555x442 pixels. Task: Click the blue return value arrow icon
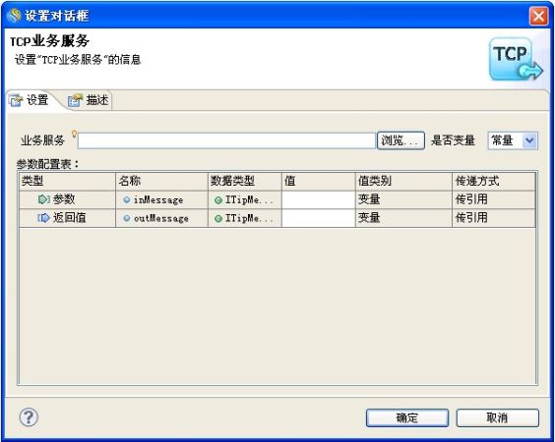[x=43, y=218]
